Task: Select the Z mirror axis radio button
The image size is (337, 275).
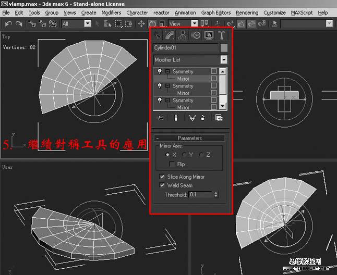Action: 201,155
